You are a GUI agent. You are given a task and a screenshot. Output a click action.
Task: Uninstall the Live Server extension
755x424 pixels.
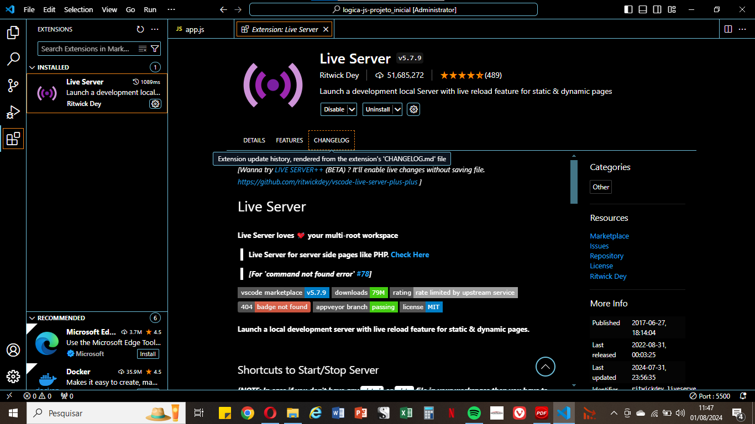pyautogui.click(x=377, y=109)
